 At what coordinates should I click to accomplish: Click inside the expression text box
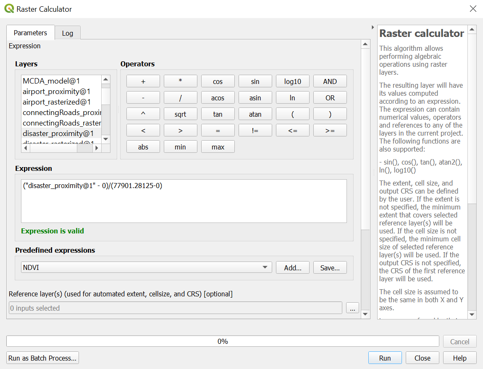[184, 201]
